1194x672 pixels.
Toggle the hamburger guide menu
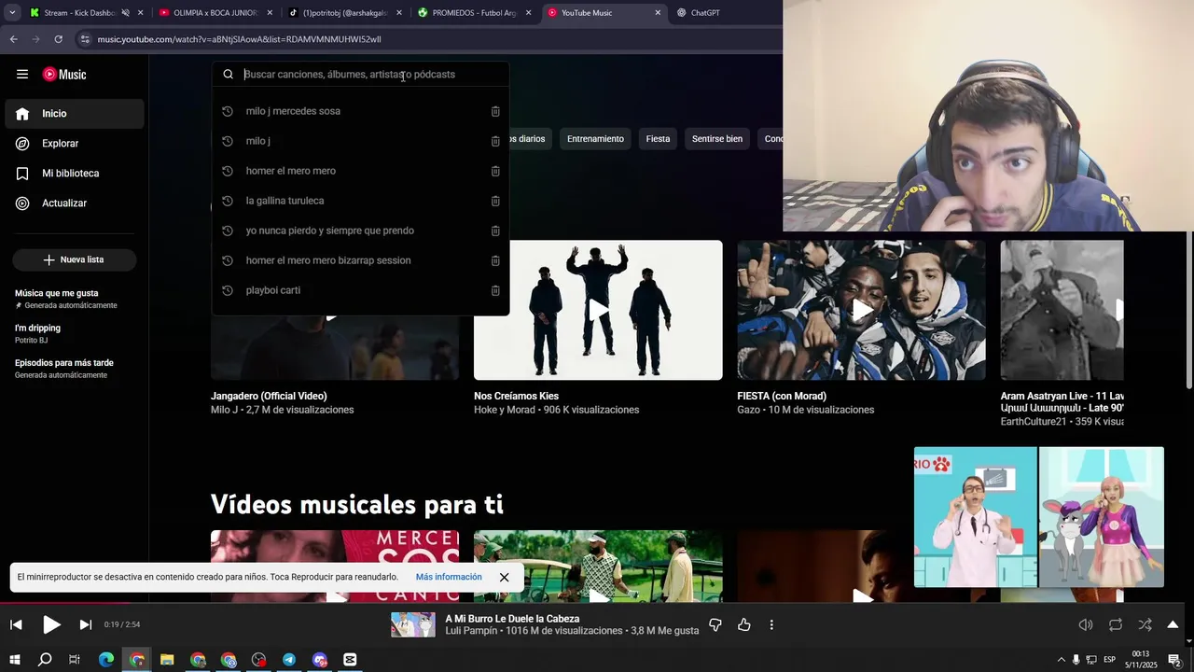click(22, 75)
